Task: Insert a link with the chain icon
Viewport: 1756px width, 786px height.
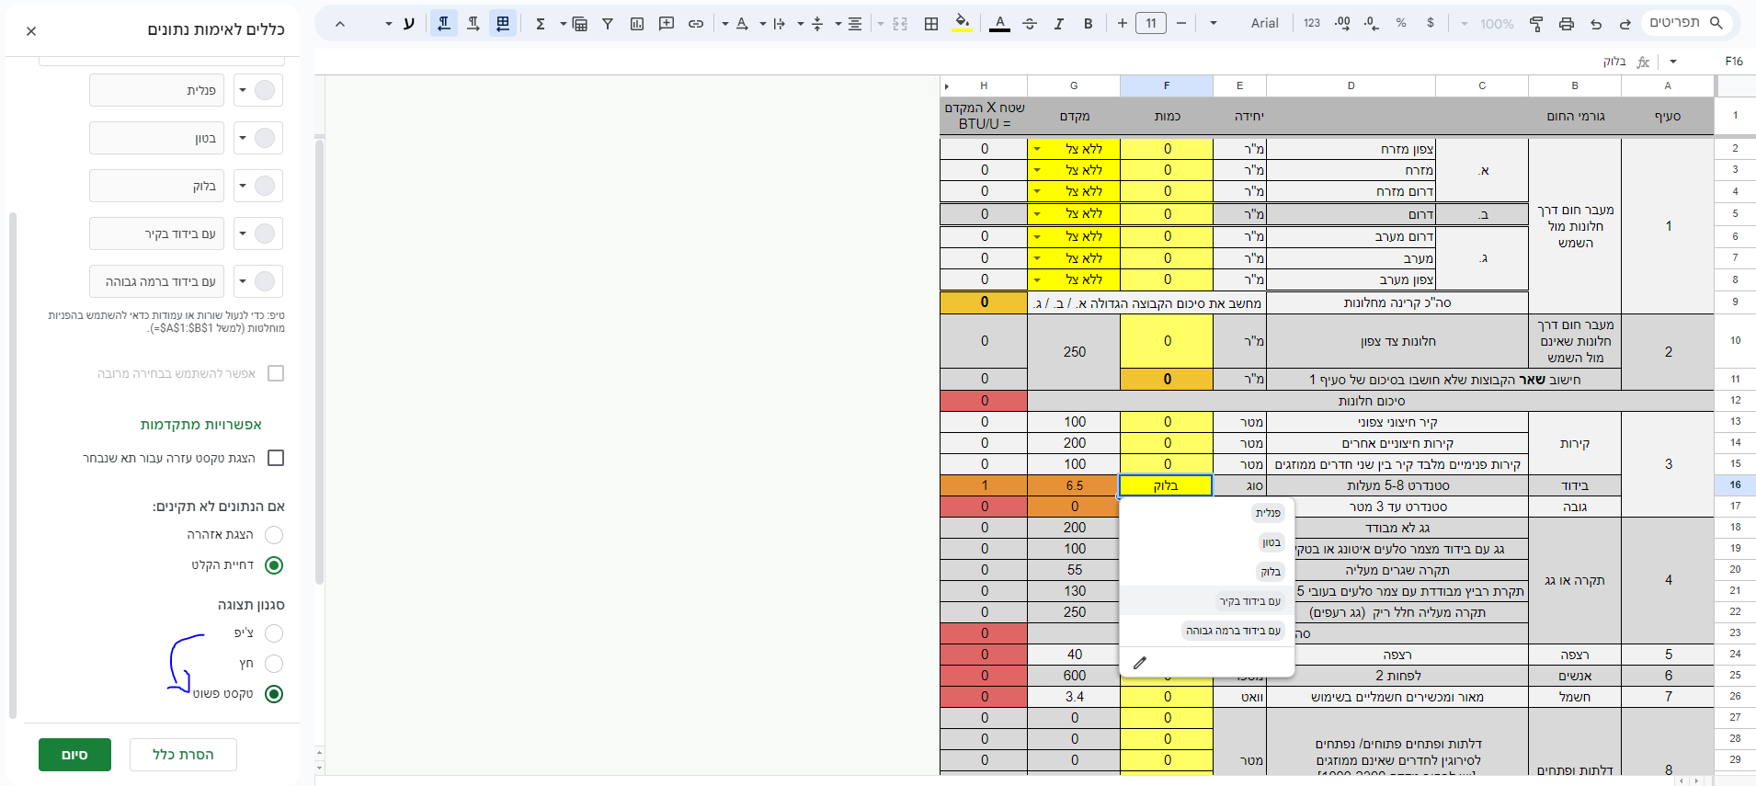Action: click(x=696, y=24)
